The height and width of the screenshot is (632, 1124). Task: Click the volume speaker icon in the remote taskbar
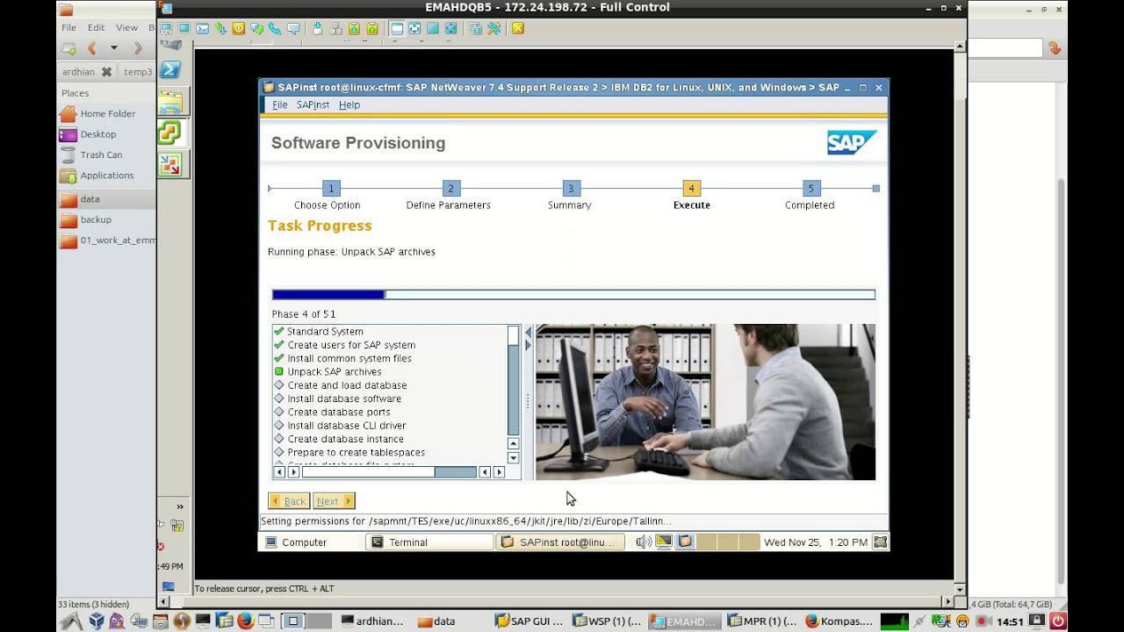click(644, 542)
